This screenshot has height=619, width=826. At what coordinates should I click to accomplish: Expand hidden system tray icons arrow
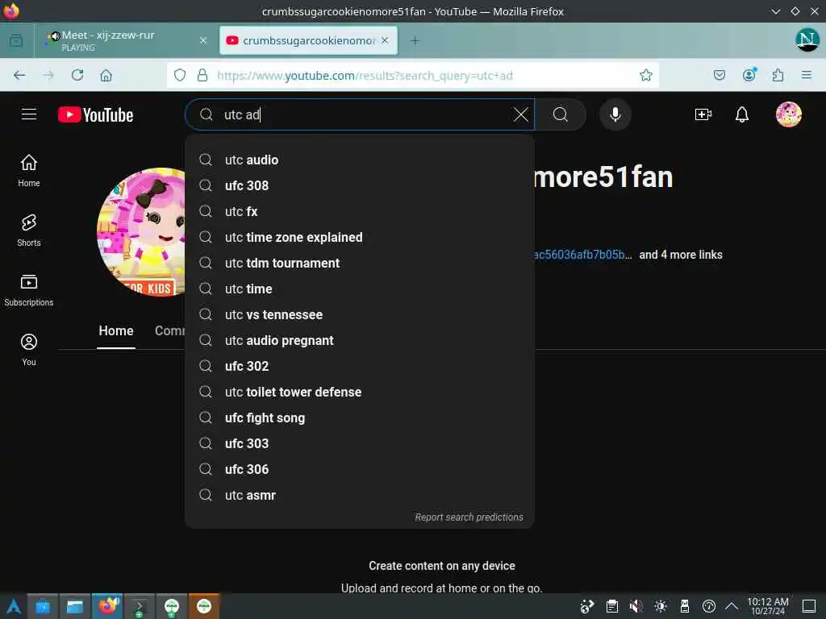tap(732, 606)
